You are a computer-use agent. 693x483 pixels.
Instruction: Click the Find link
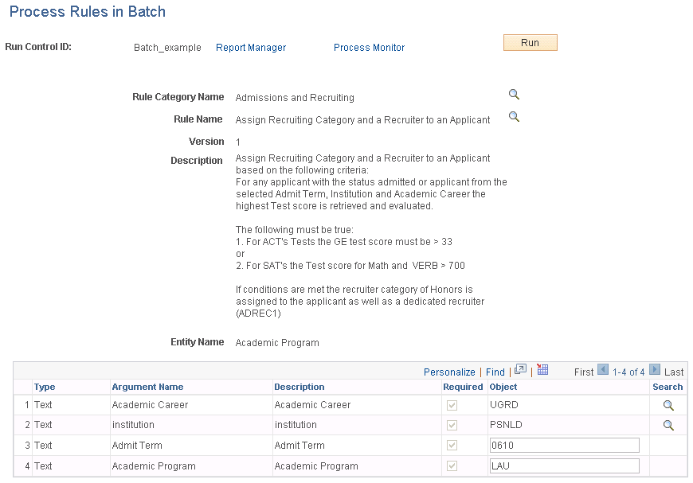point(495,371)
